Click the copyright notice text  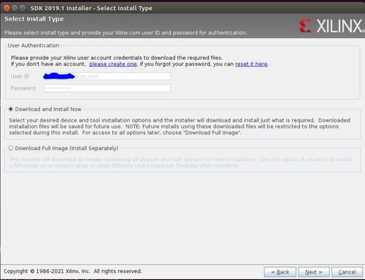click(72, 271)
